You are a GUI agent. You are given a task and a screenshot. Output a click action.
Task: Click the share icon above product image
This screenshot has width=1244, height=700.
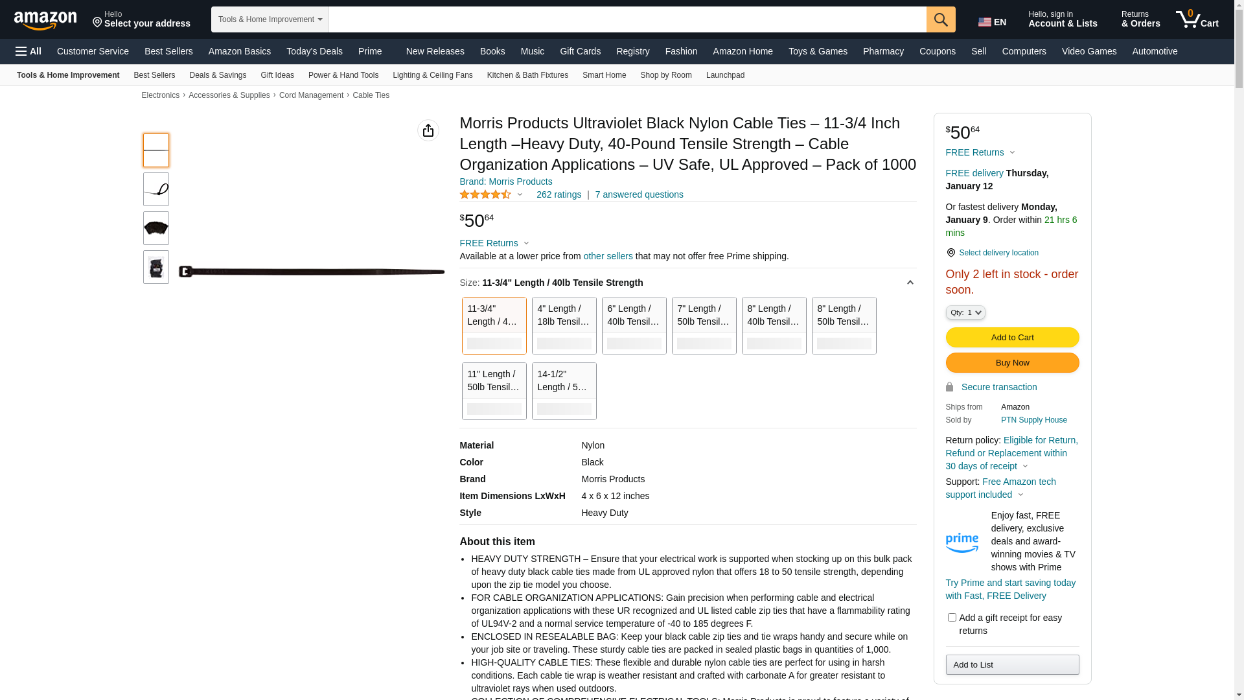[428, 130]
